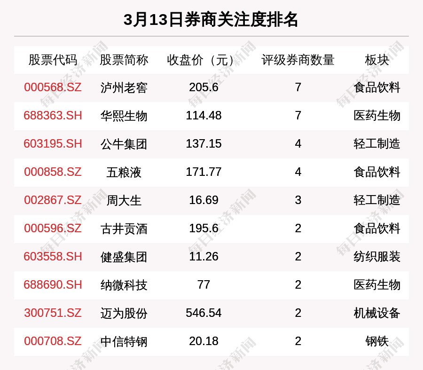Click the title 3月13日券商关注度排名
The image size is (423, 370).
pyautogui.click(x=211, y=19)
